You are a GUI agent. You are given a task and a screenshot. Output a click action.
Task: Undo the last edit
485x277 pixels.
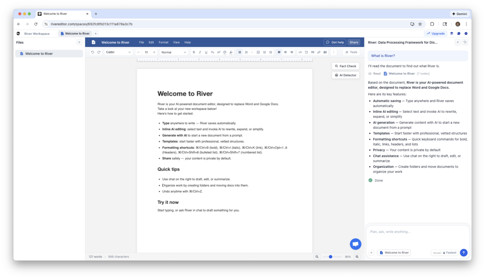point(93,52)
